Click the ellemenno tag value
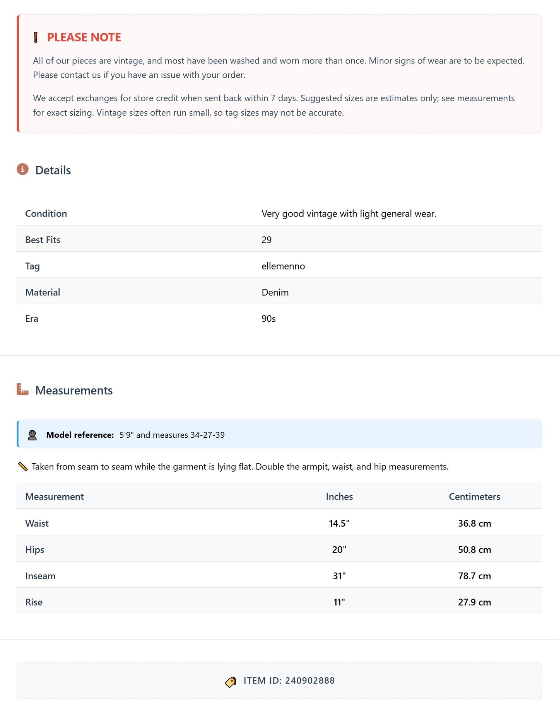 pyautogui.click(x=283, y=266)
